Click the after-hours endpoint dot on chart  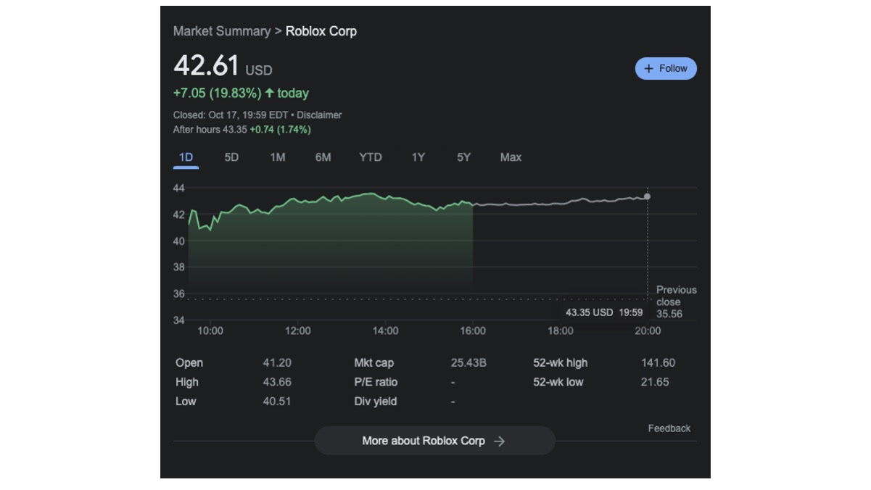click(x=647, y=196)
